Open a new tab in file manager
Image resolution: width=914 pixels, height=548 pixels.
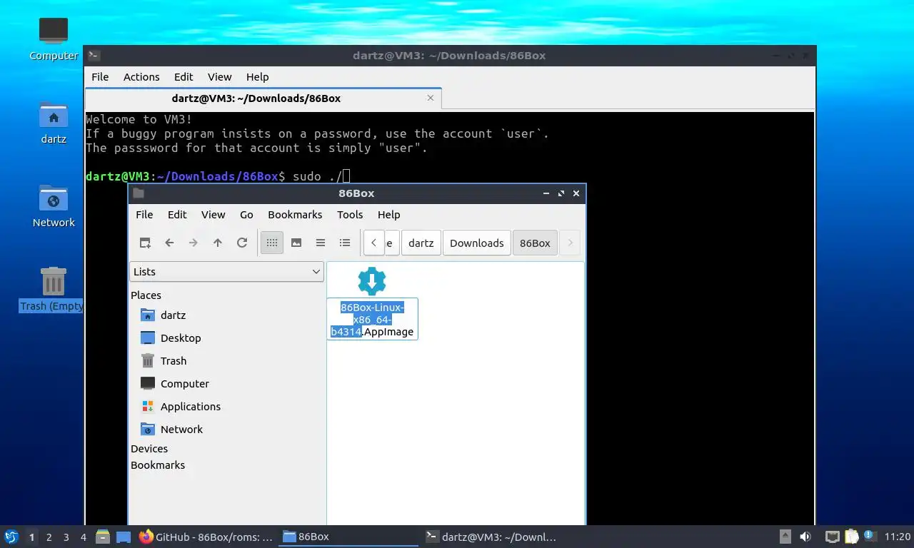(x=145, y=243)
